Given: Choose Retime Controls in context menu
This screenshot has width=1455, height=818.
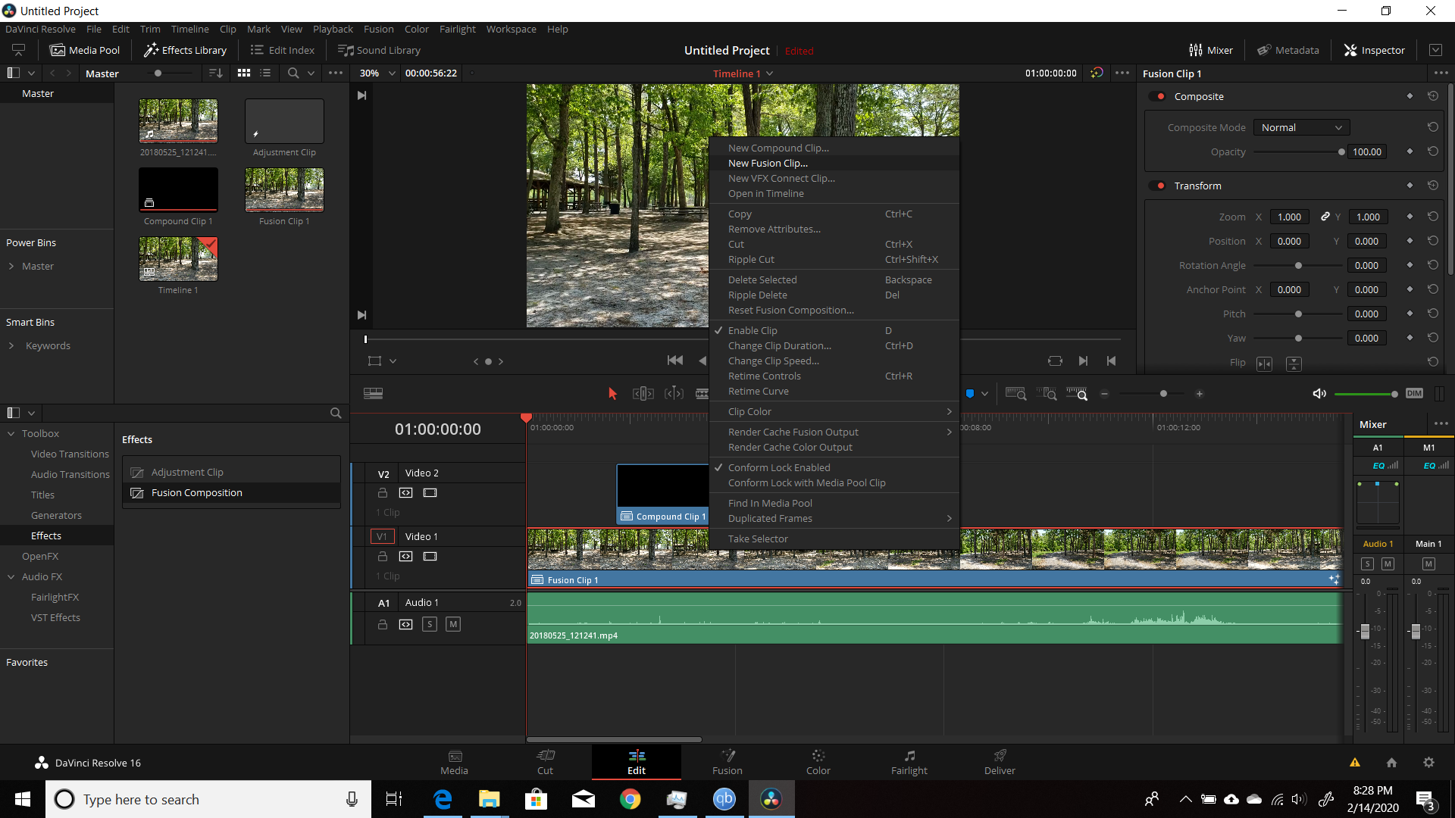Looking at the screenshot, I should click(x=834, y=376).
